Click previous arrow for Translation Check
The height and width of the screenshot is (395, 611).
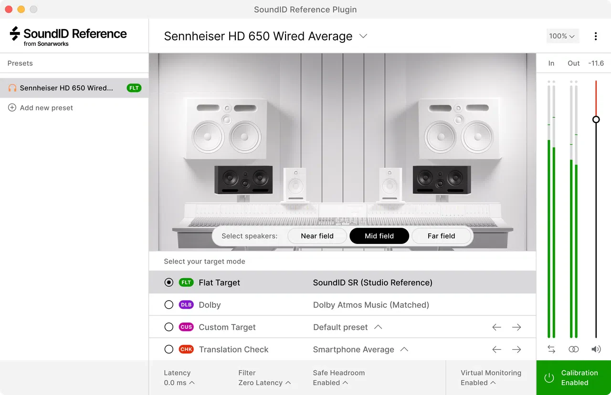(x=497, y=350)
